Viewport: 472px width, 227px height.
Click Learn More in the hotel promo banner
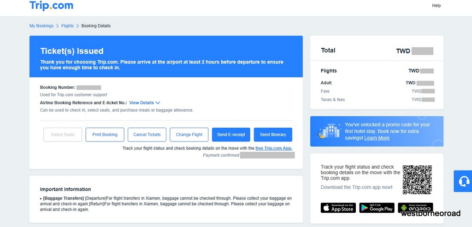[377, 138]
